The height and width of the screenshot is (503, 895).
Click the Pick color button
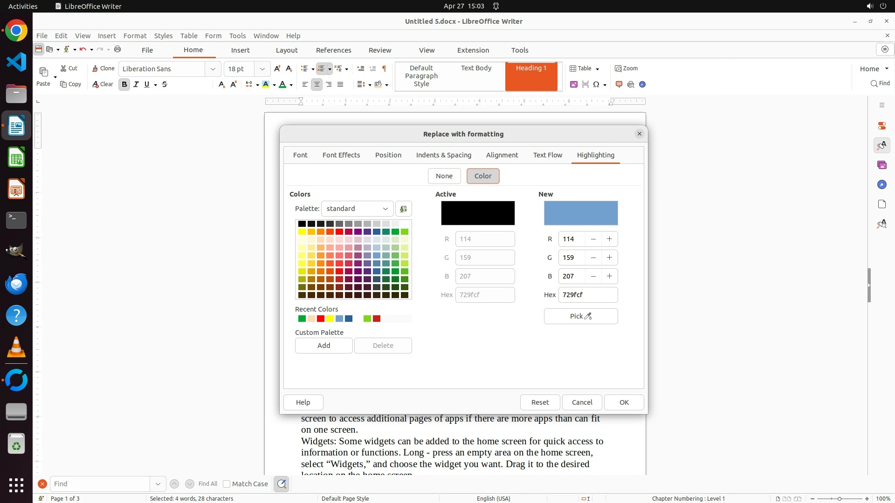[x=580, y=316]
